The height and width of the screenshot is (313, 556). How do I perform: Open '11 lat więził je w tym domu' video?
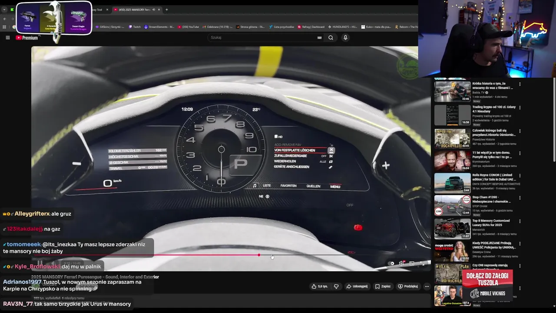tap(452, 161)
